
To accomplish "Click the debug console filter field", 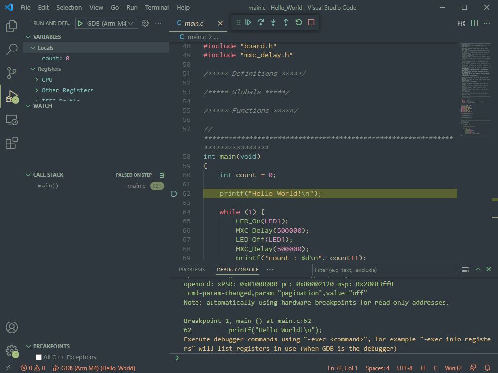I will (384, 270).
